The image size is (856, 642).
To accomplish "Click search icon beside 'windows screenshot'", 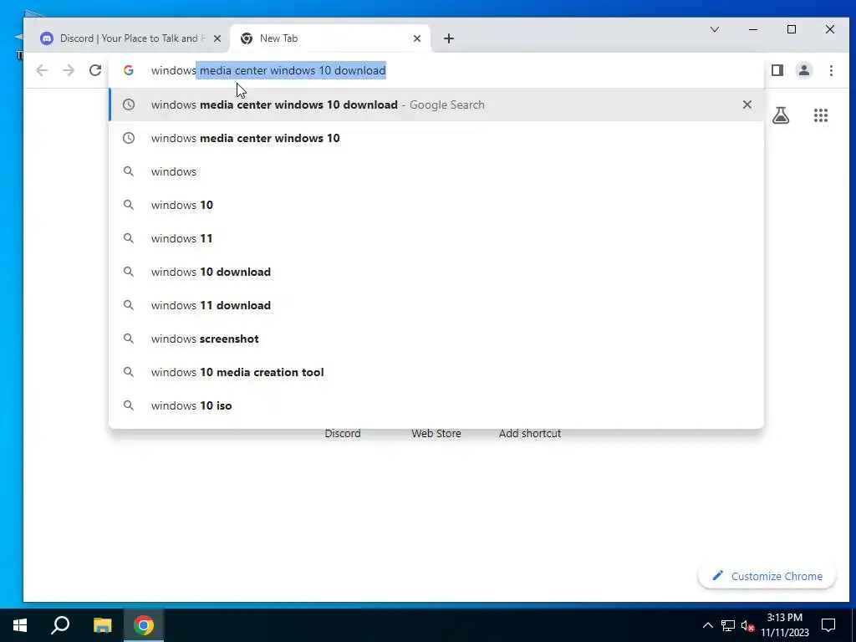I will point(128,339).
